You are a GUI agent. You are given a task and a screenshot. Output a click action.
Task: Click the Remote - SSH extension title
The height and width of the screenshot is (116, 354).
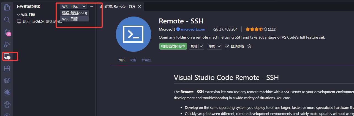point(181,21)
